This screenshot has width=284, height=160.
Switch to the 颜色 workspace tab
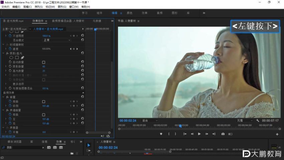point(130,13)
